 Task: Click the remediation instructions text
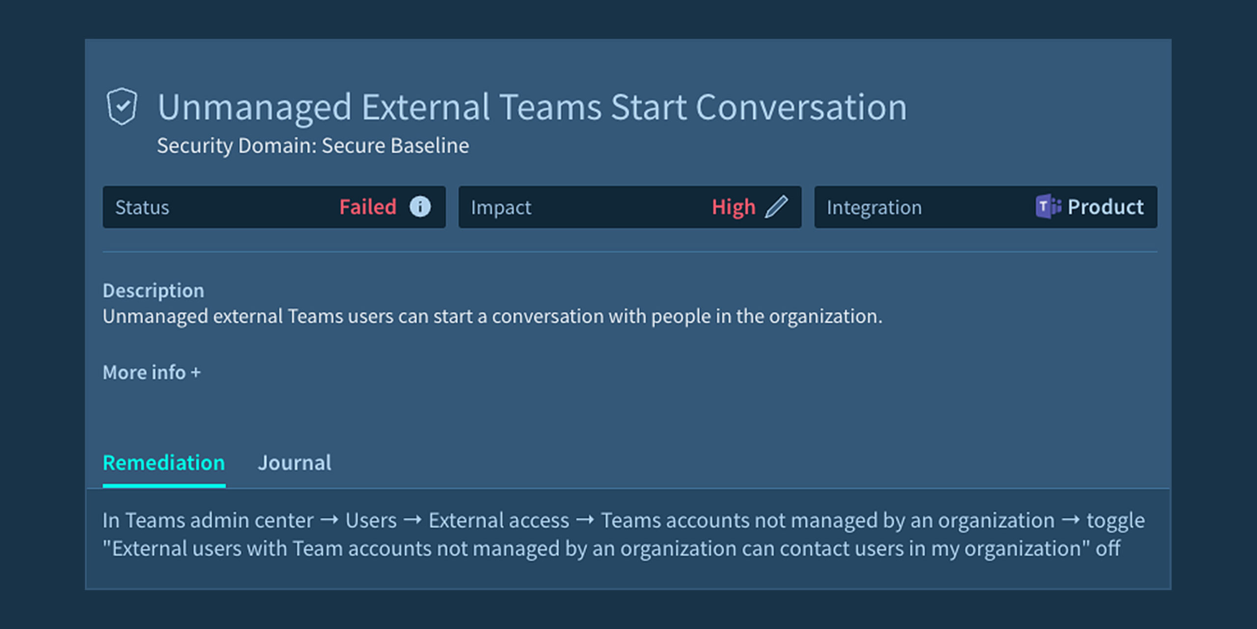coord(623,534)
